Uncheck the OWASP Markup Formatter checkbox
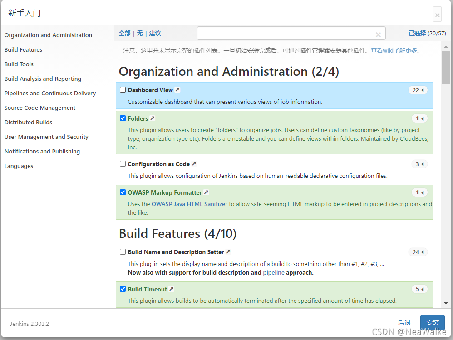The width and height of the screenshot is (453, 340). pos(123,192)
